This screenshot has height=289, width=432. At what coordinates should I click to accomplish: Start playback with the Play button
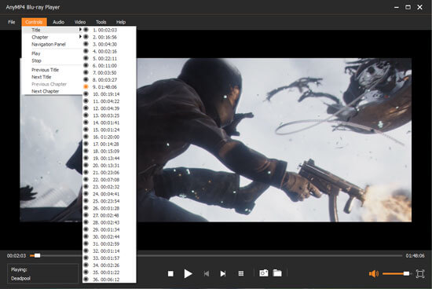pyautogui.click(x=188, y=273)
